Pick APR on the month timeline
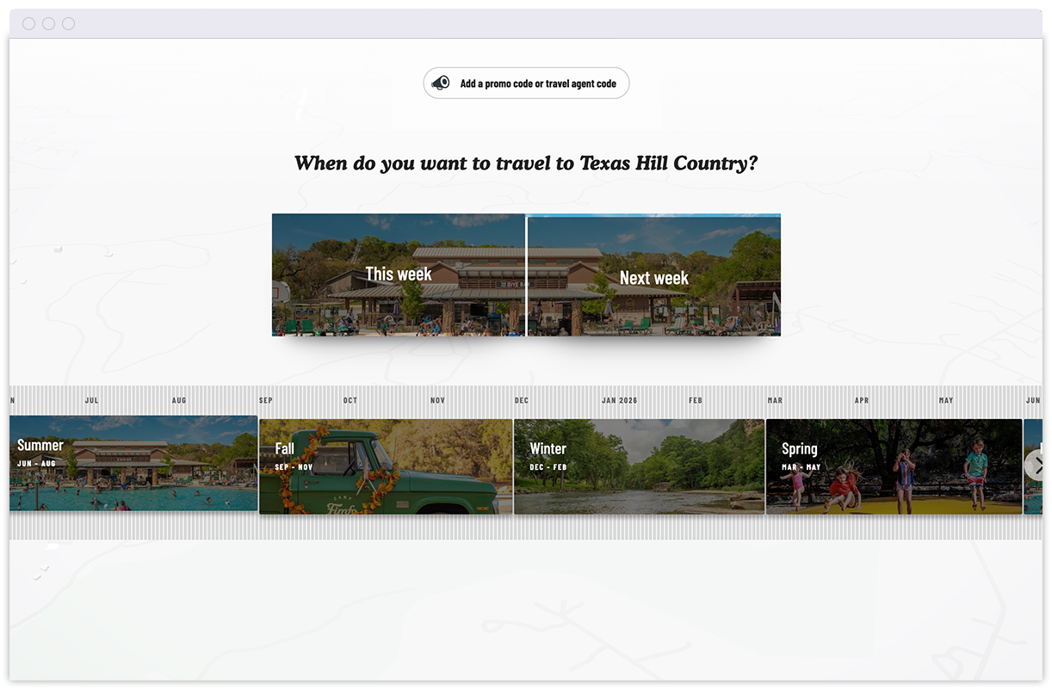 [x=862, y=400]
